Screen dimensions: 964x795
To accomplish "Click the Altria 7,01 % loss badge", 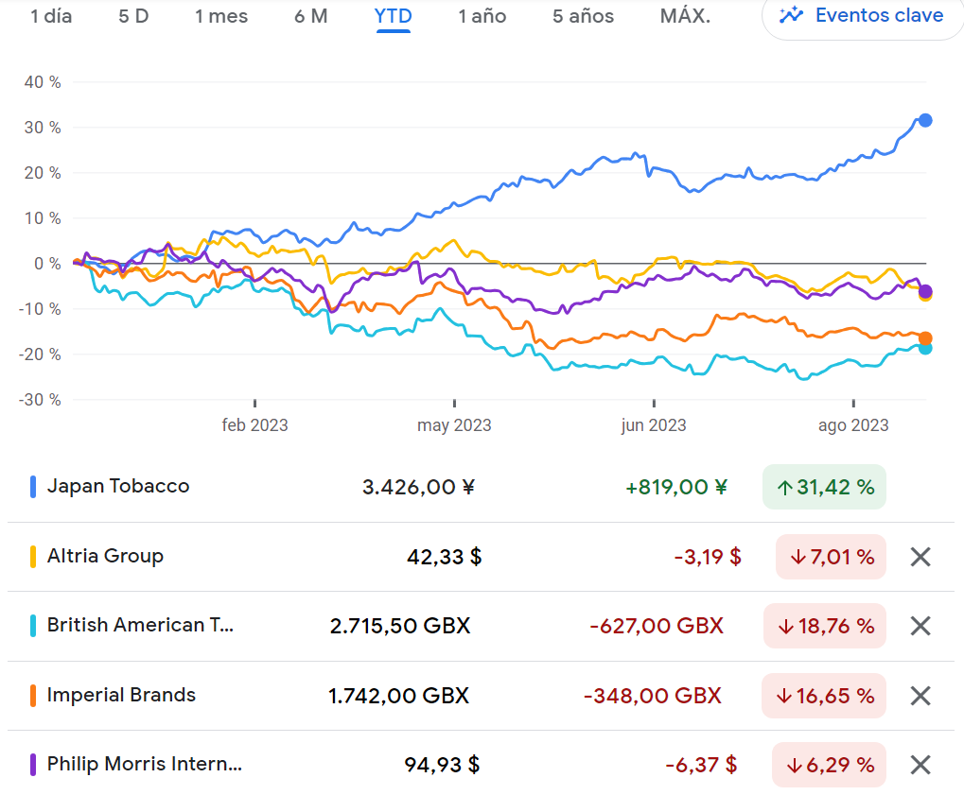I will point(831,557).
